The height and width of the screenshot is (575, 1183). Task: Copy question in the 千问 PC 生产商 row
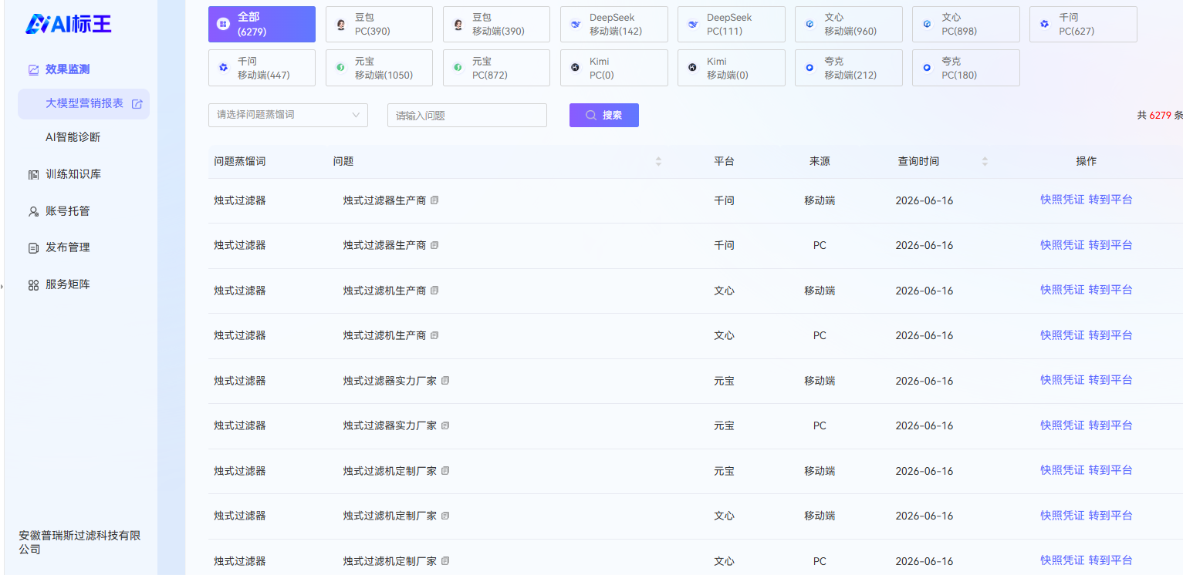[x=434, y=245]
